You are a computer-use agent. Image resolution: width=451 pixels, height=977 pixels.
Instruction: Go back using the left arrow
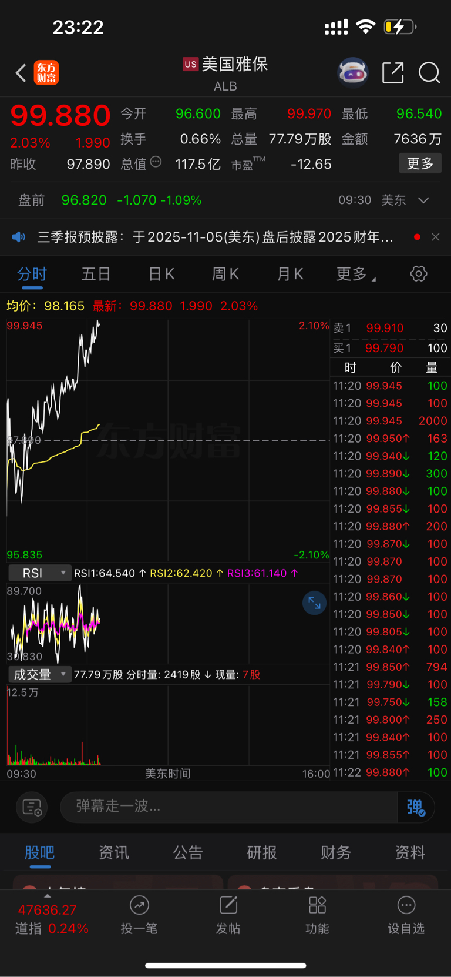21,73
